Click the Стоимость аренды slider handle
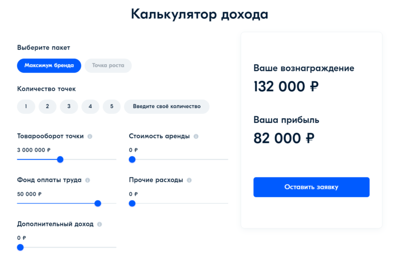 (132, 159)
